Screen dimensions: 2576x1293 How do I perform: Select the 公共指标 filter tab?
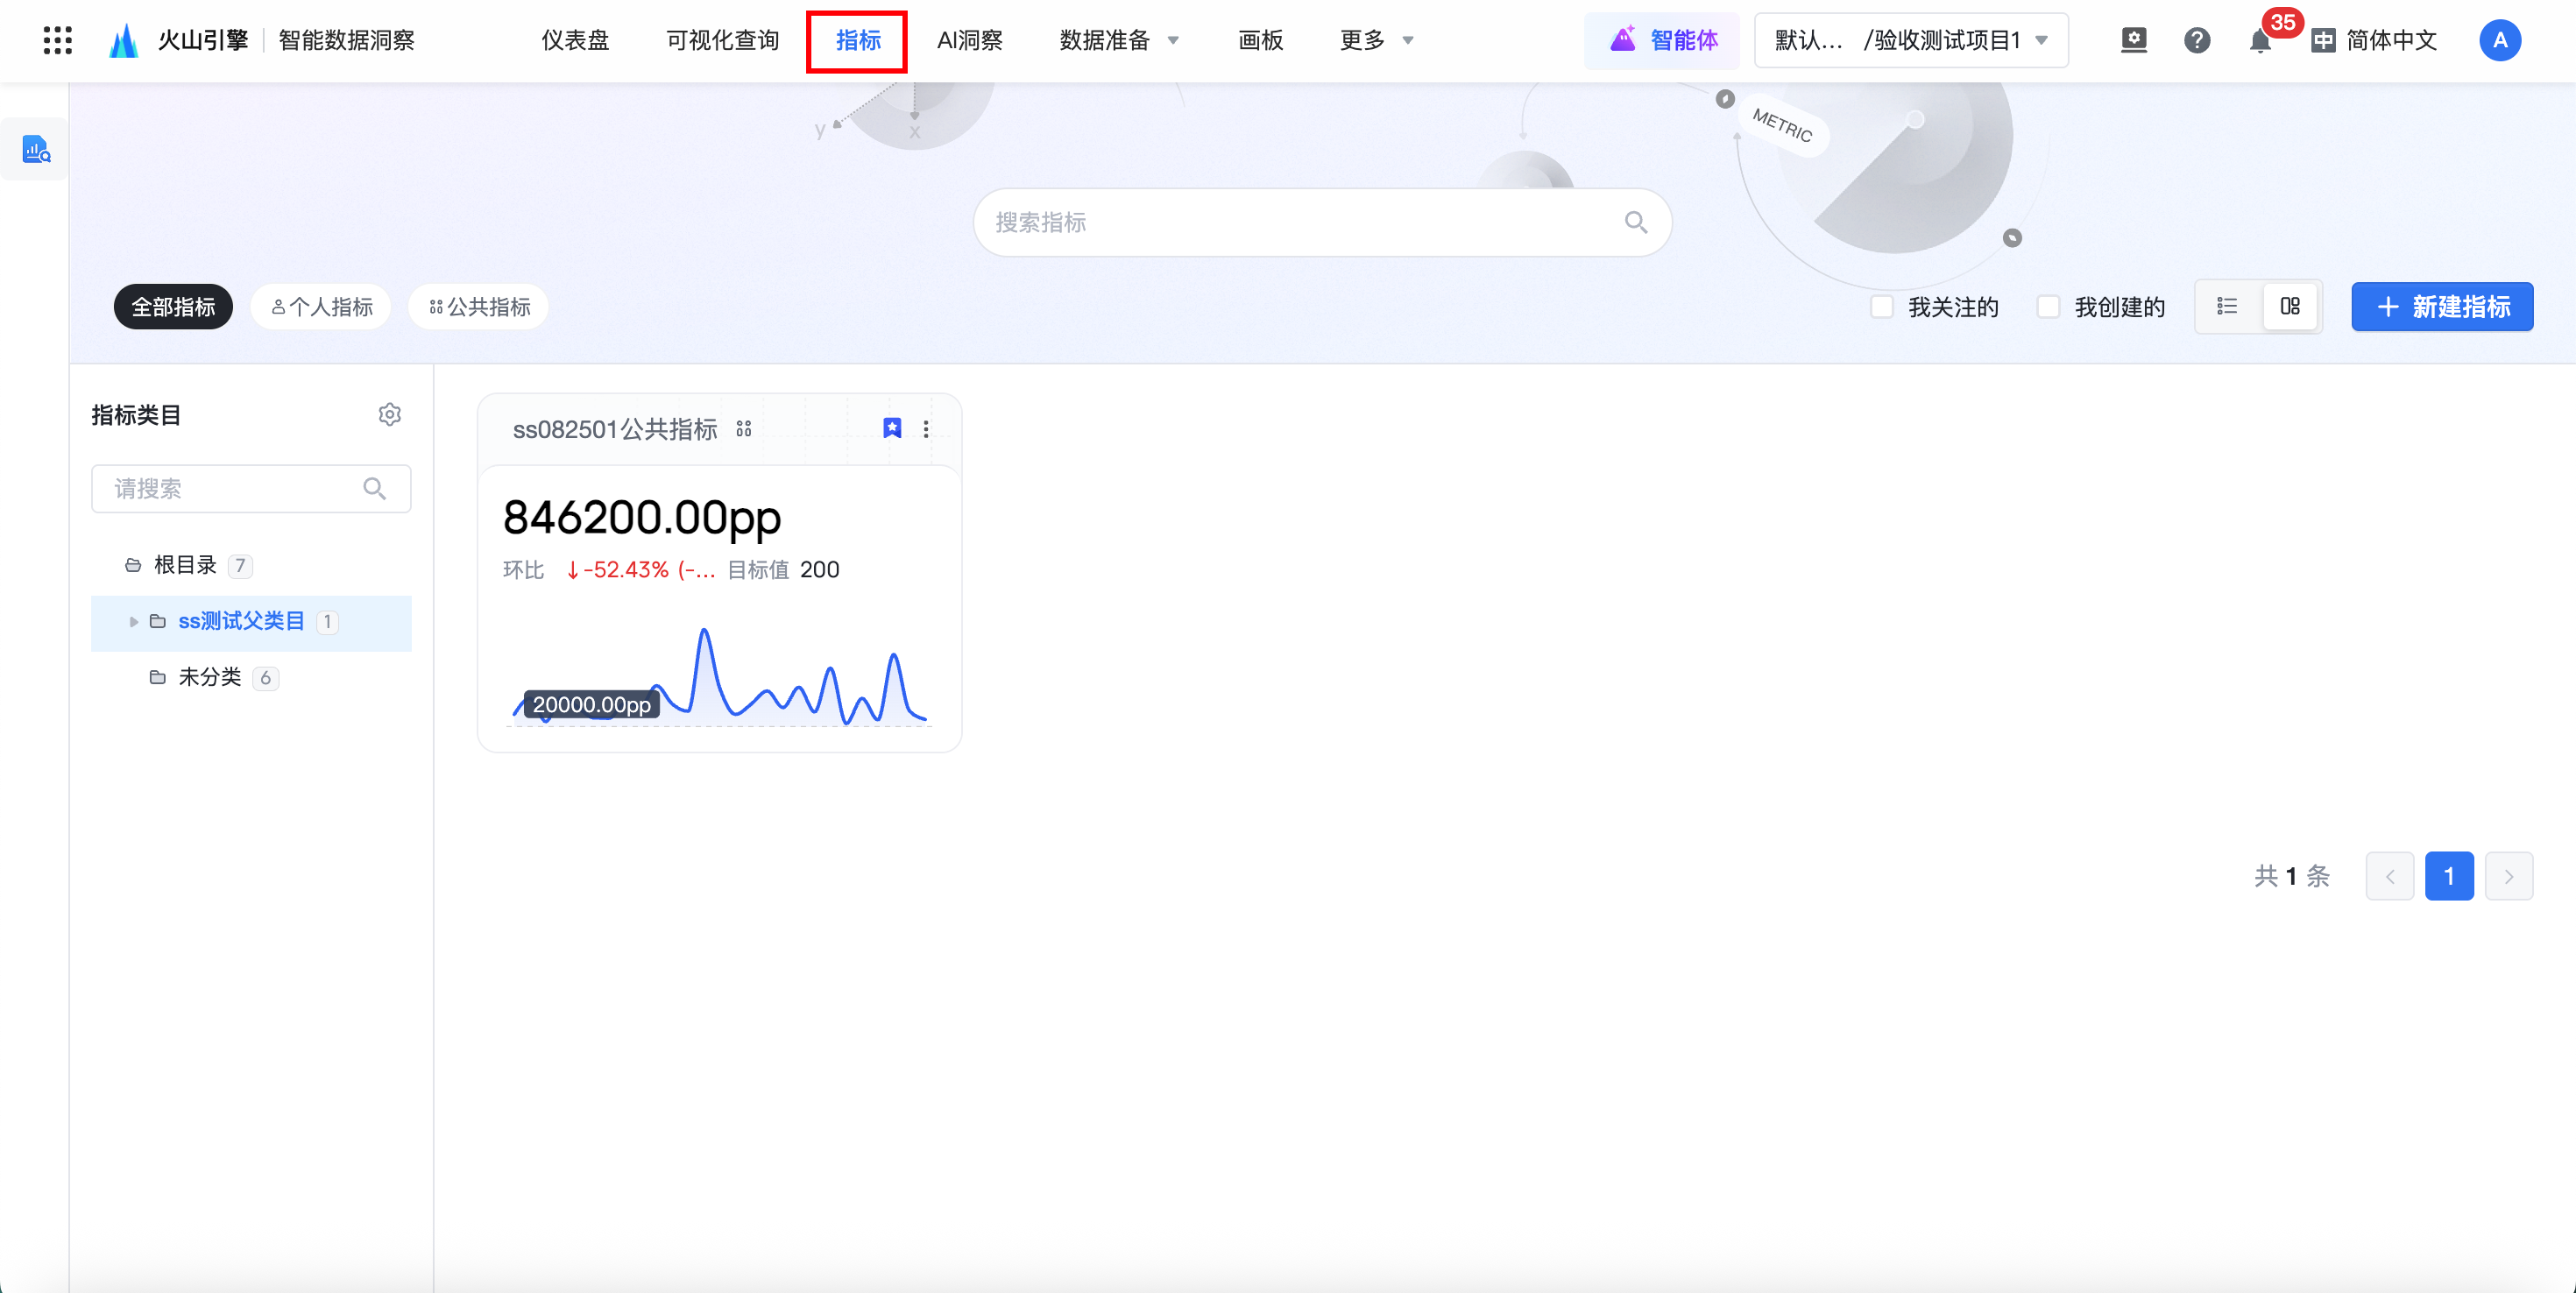click(479, 306)
